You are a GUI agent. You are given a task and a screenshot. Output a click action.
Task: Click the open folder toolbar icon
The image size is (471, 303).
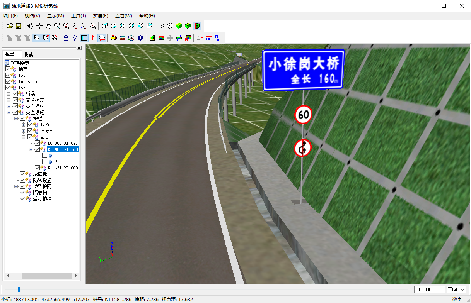click(x=10, y=26)
